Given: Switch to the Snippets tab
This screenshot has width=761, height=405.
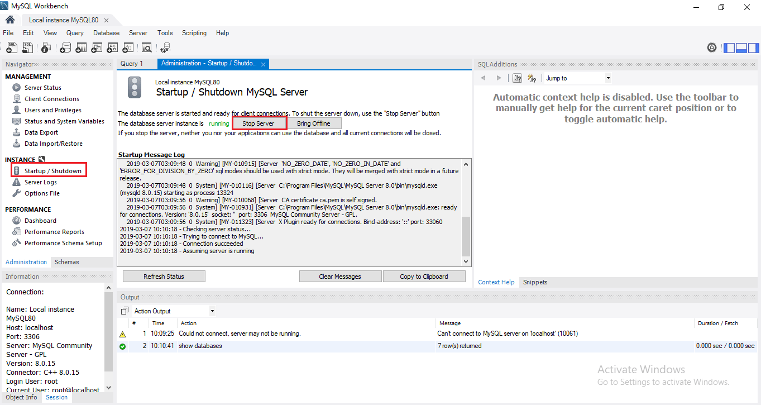Looking at the screenshot, I should (x=535, y=282).
